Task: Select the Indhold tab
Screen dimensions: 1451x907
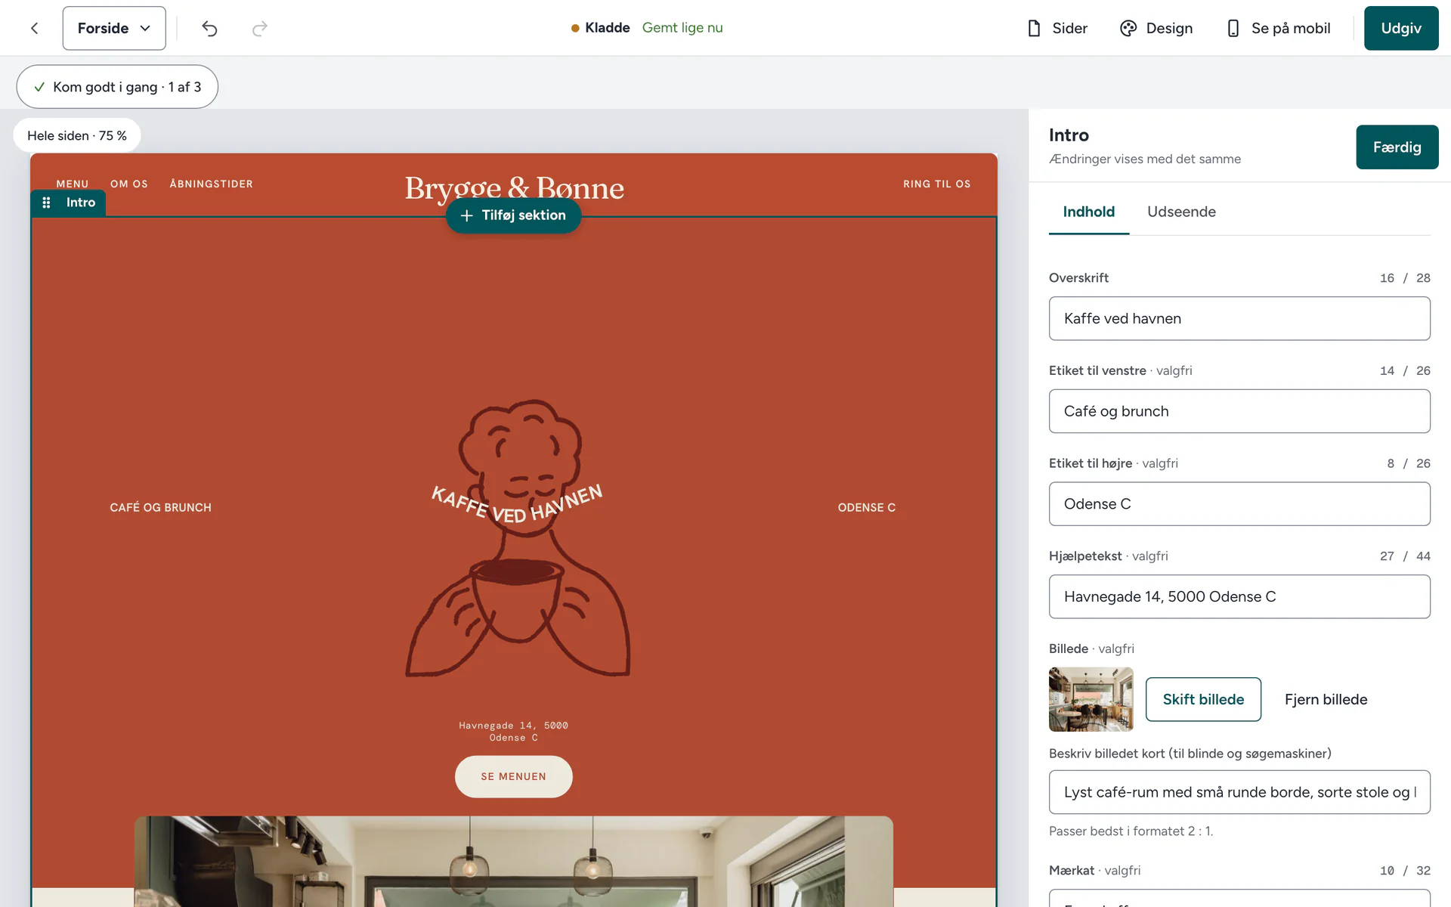Action: click(1088, 212)
